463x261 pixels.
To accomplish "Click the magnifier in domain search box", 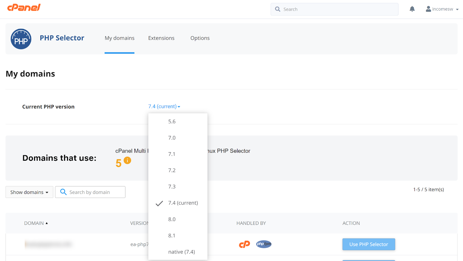I will [63, 192].
